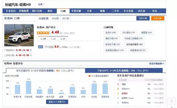This screenshot has height=108, width=177.
Task: Click the blue 自动 transmission badge
Action: click(x=41, y=47)
